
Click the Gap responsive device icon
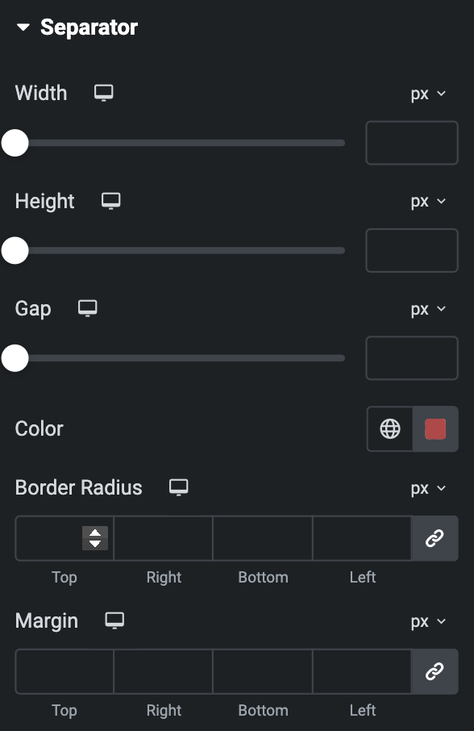pyautogui.click(x=88, y=308)
